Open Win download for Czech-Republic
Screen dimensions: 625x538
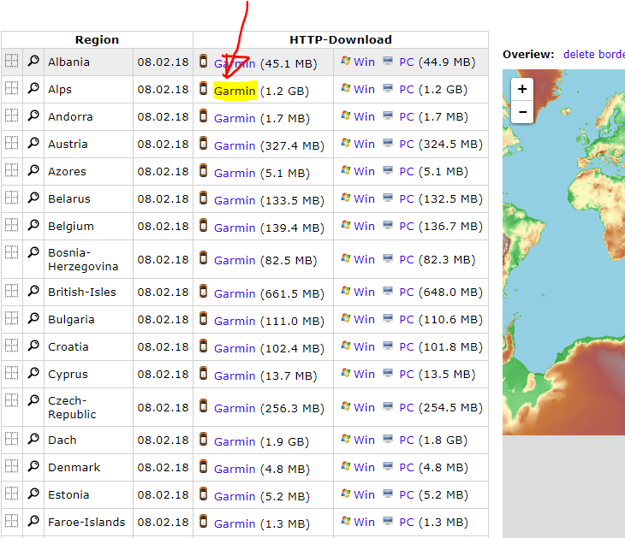coord(365,407)
